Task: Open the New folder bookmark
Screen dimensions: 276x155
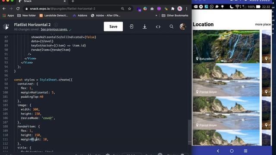Action: (27, 15)
